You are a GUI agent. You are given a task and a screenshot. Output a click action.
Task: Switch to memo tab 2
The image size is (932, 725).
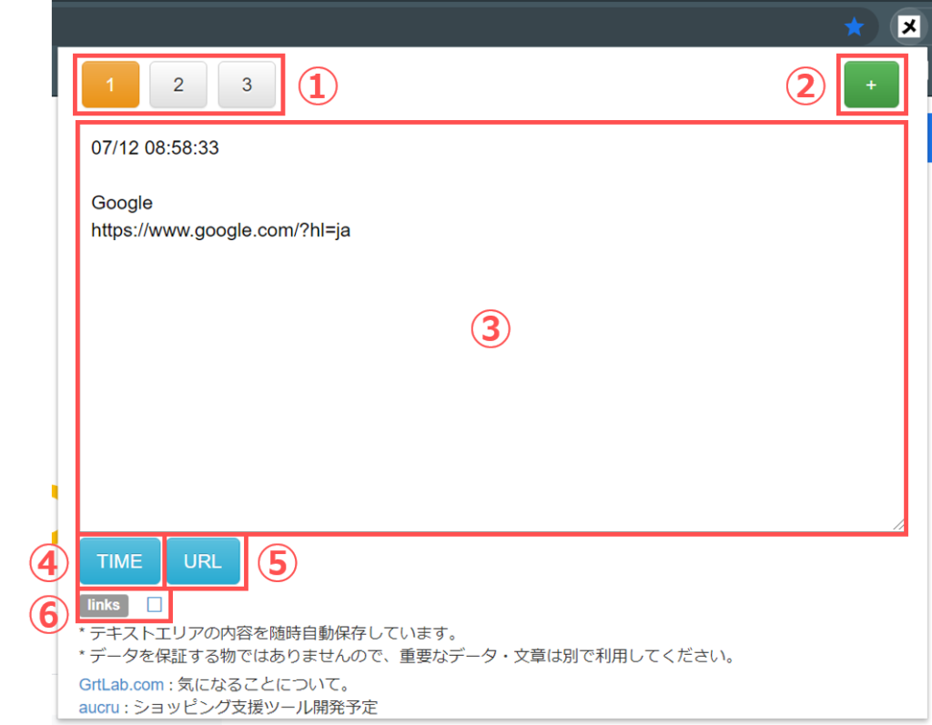tap(178, 85)
